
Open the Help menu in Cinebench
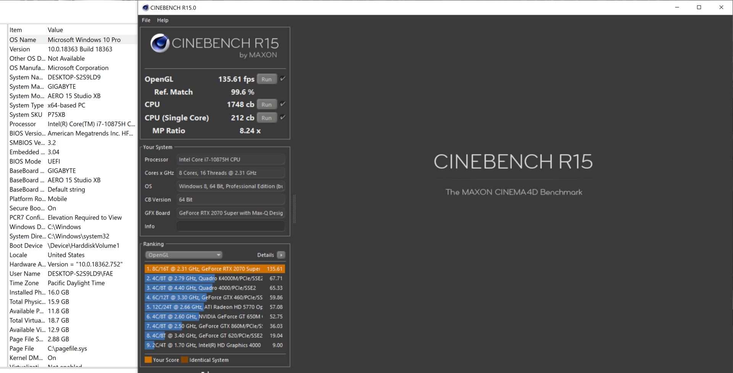163,20
